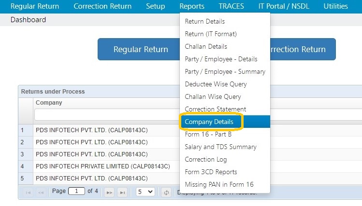Image resolution: width=362 pixels, height=206 pixels.
Task: Open Missing PAN in Form 16
Action: 219,185
